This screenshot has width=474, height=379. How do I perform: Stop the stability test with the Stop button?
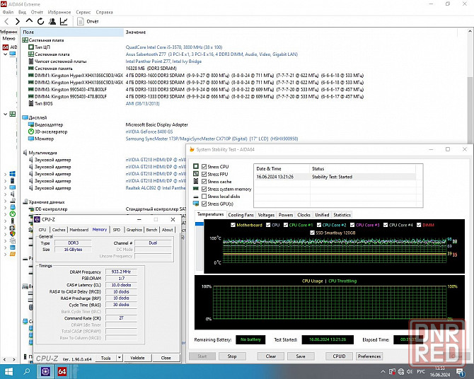(232, 356)
